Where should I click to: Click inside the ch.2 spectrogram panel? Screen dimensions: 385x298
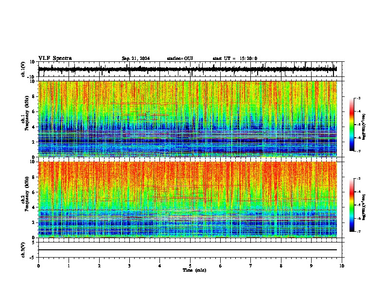pyautogui.click(x=188, y=200)
